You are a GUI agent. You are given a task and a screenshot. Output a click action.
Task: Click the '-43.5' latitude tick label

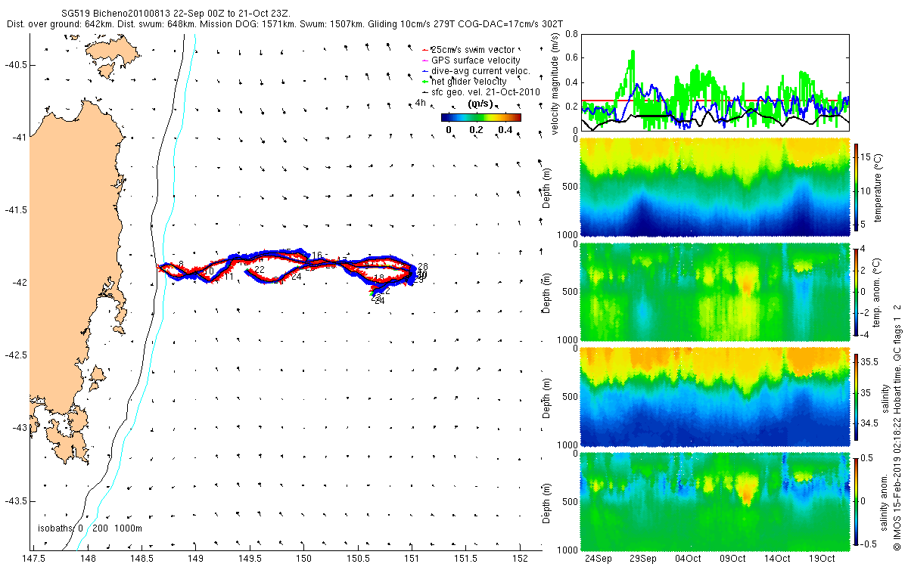coord(15,501)
